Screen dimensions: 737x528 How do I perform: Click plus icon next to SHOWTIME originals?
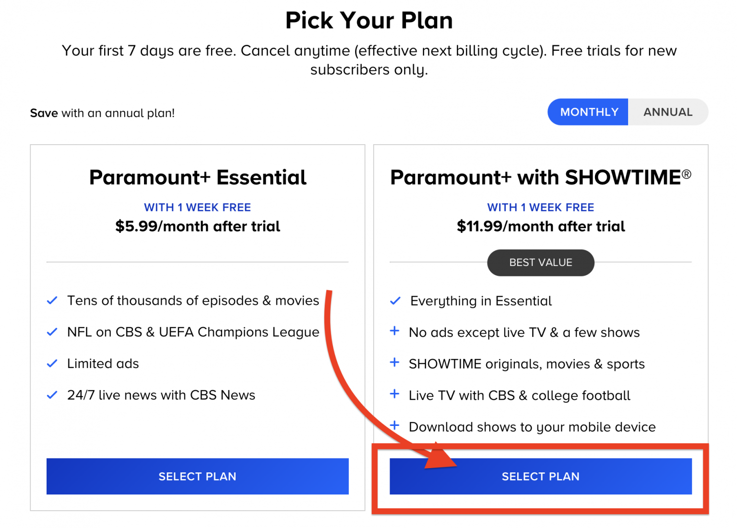pos(394,362)
